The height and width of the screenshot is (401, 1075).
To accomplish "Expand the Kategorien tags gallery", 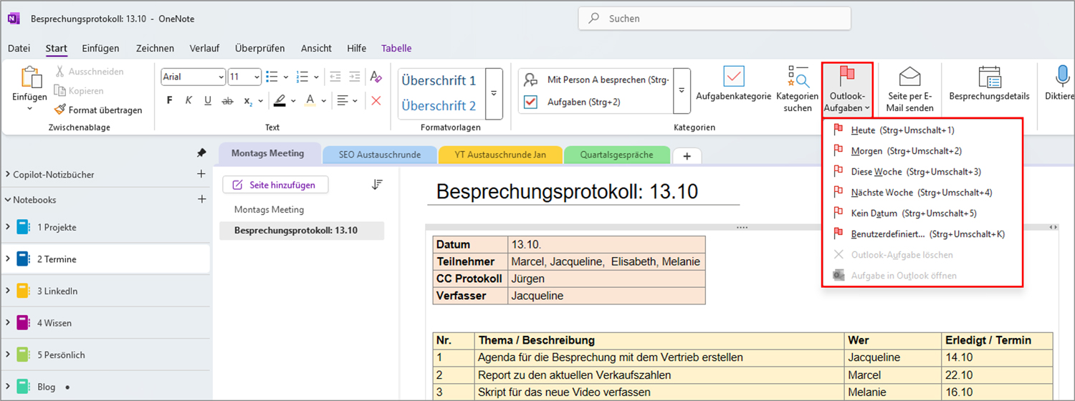I will 682,91.
